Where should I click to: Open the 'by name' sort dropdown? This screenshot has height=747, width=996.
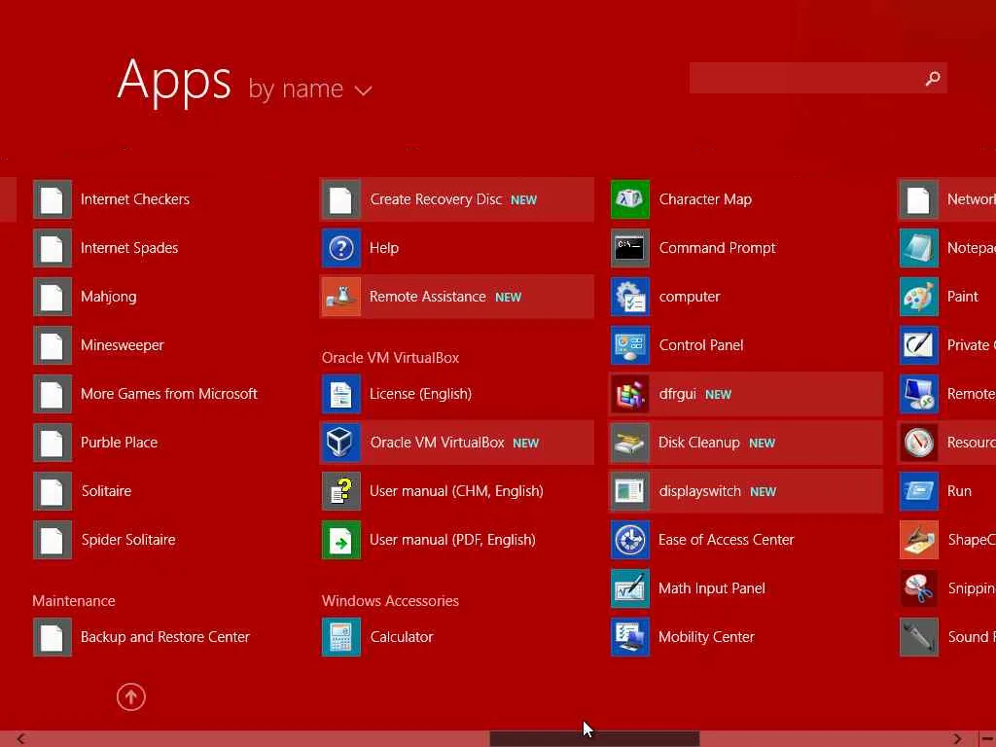click(310, 89)
